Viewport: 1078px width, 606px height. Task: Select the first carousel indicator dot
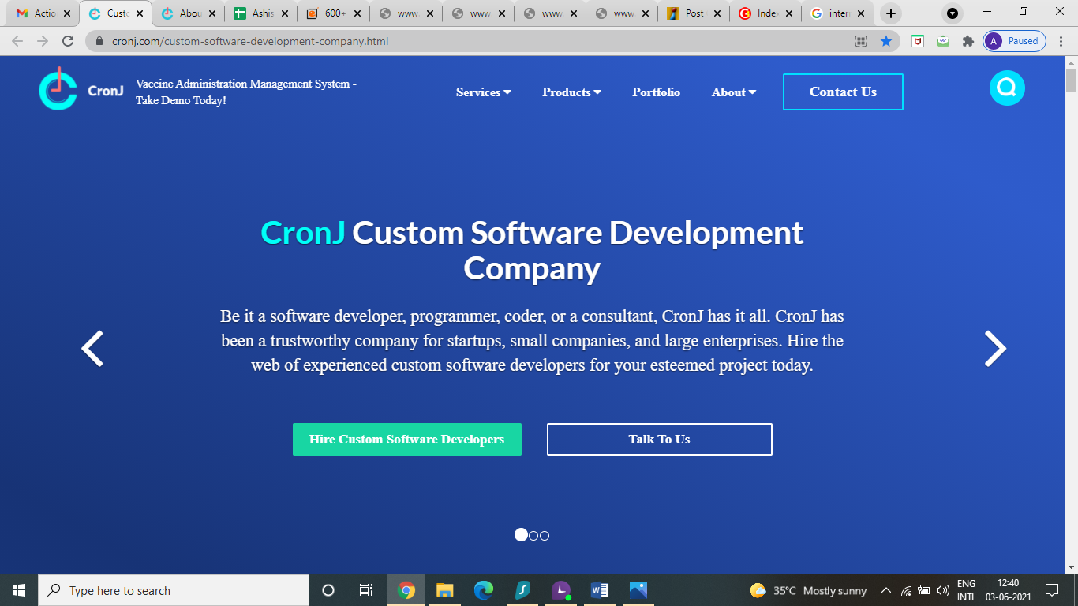pos(521,535)
